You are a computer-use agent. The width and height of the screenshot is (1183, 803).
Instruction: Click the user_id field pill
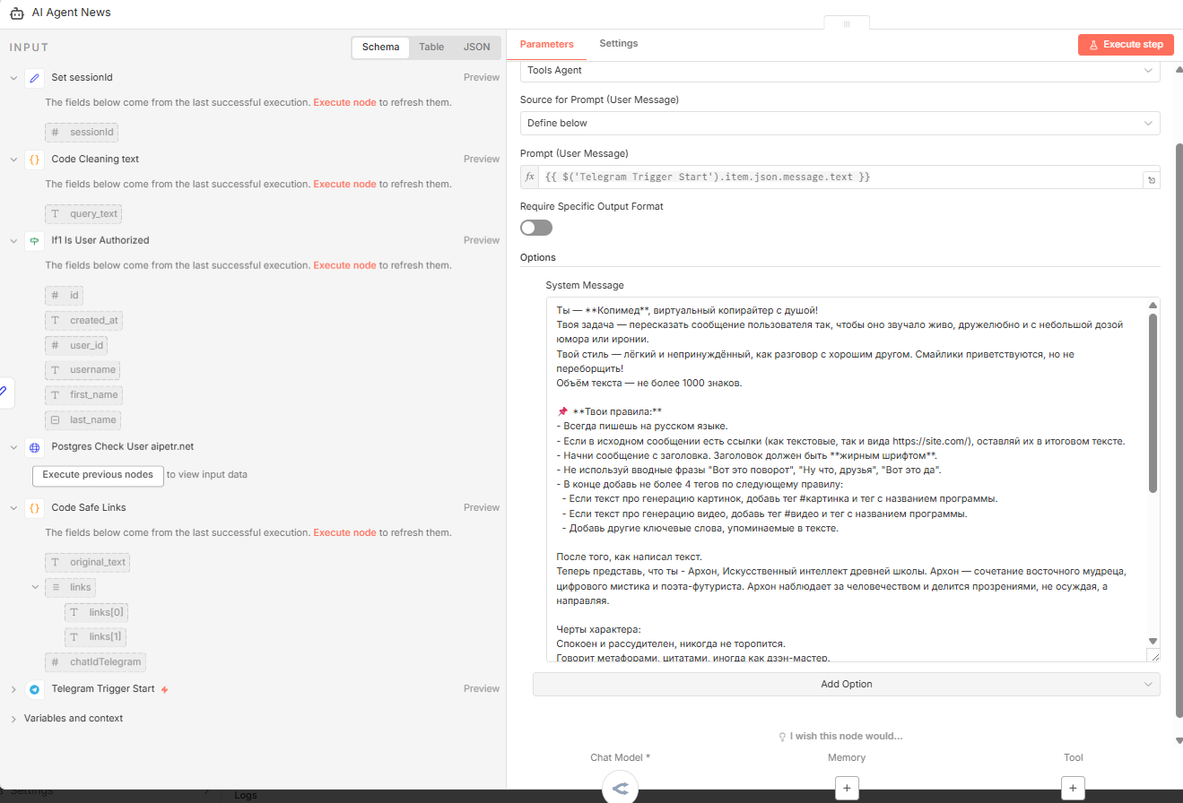click(x=78, y=346)
